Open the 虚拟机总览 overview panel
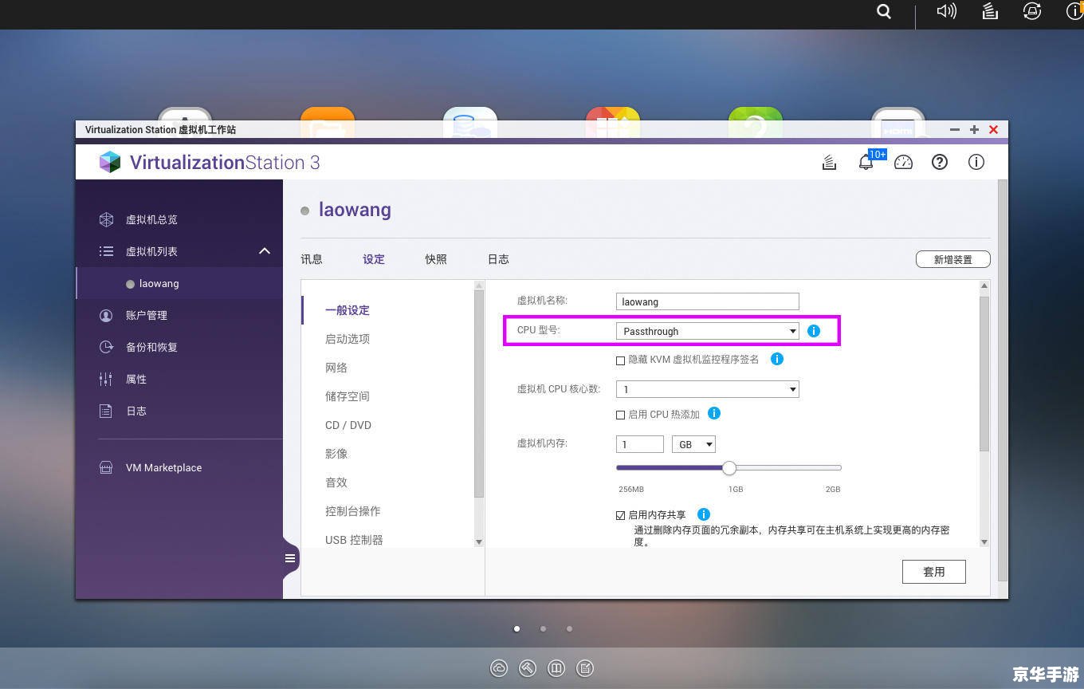Screen dimensions: 1084x689 pyautogui.click(x=151, y=219)
